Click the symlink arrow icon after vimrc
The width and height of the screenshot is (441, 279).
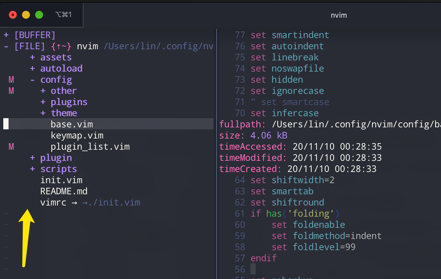(x=75, y=202)
